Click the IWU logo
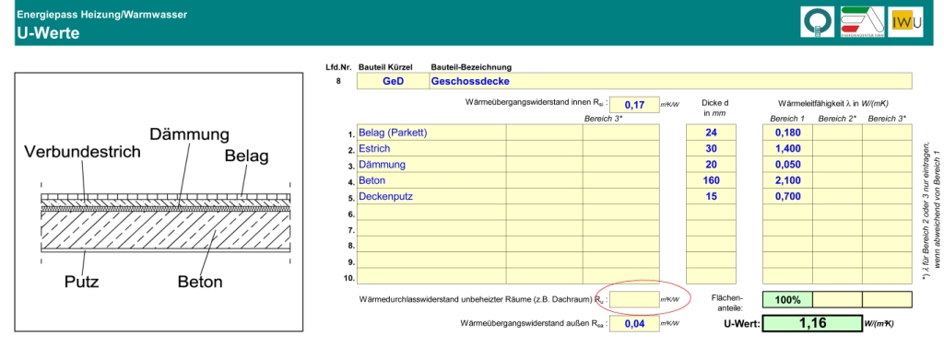This screenshot has width=944, height=347. click(906, 22)
